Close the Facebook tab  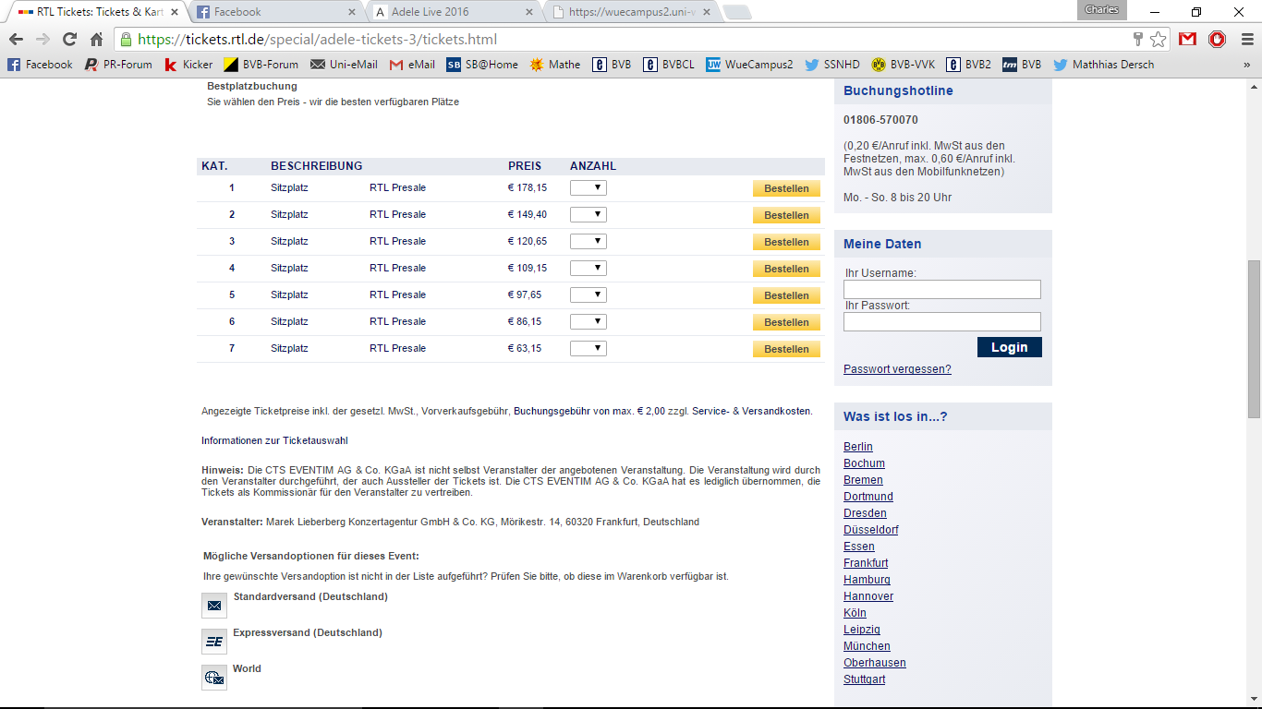351,12
